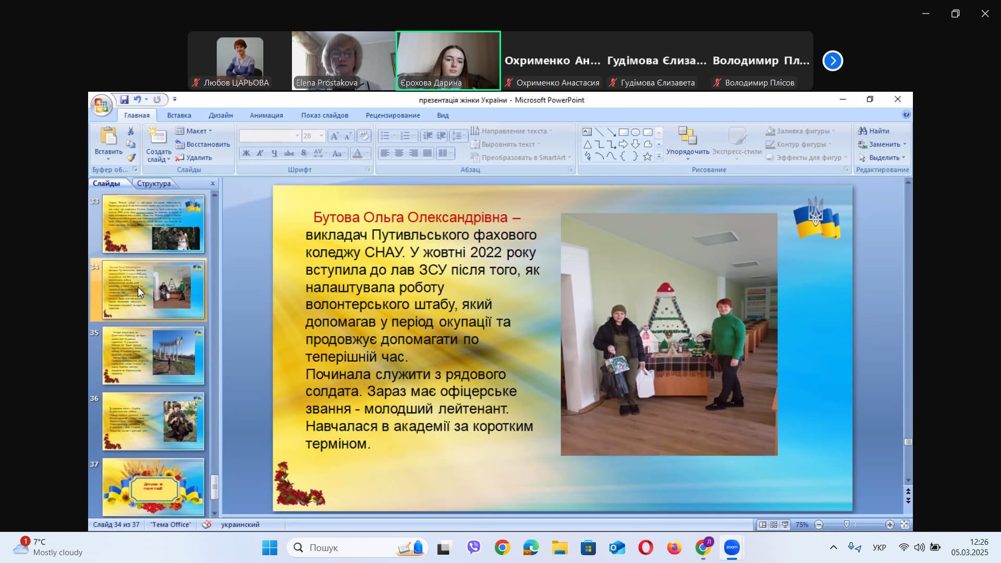Screen dimensions: 1001x563
Task: Toggle the spell check status icon
Action: (x=206, y=524)
